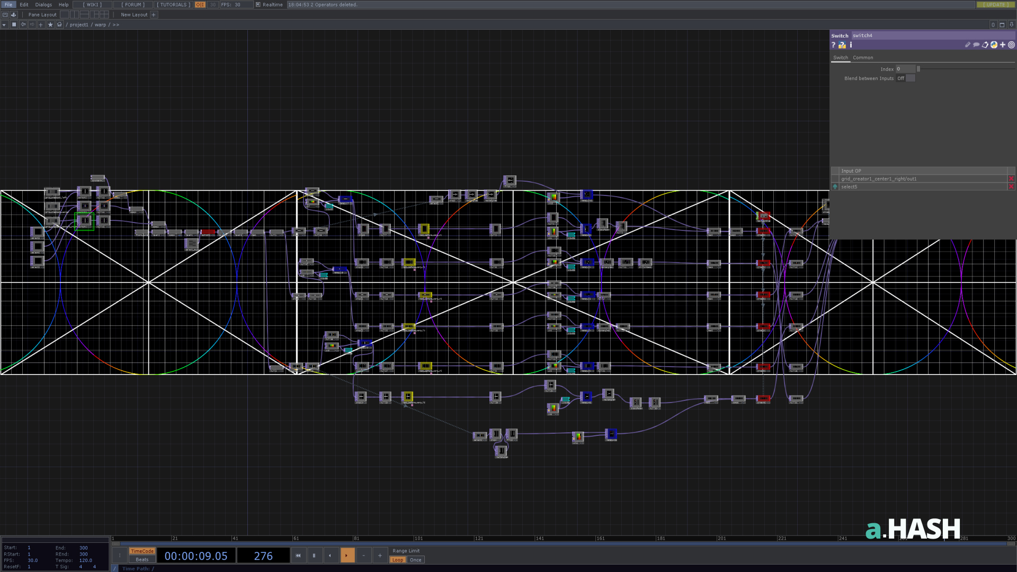Viewport: 1017px width, 572px height.
Task: Play timeline in reverse
Action: tap(331, 556)
